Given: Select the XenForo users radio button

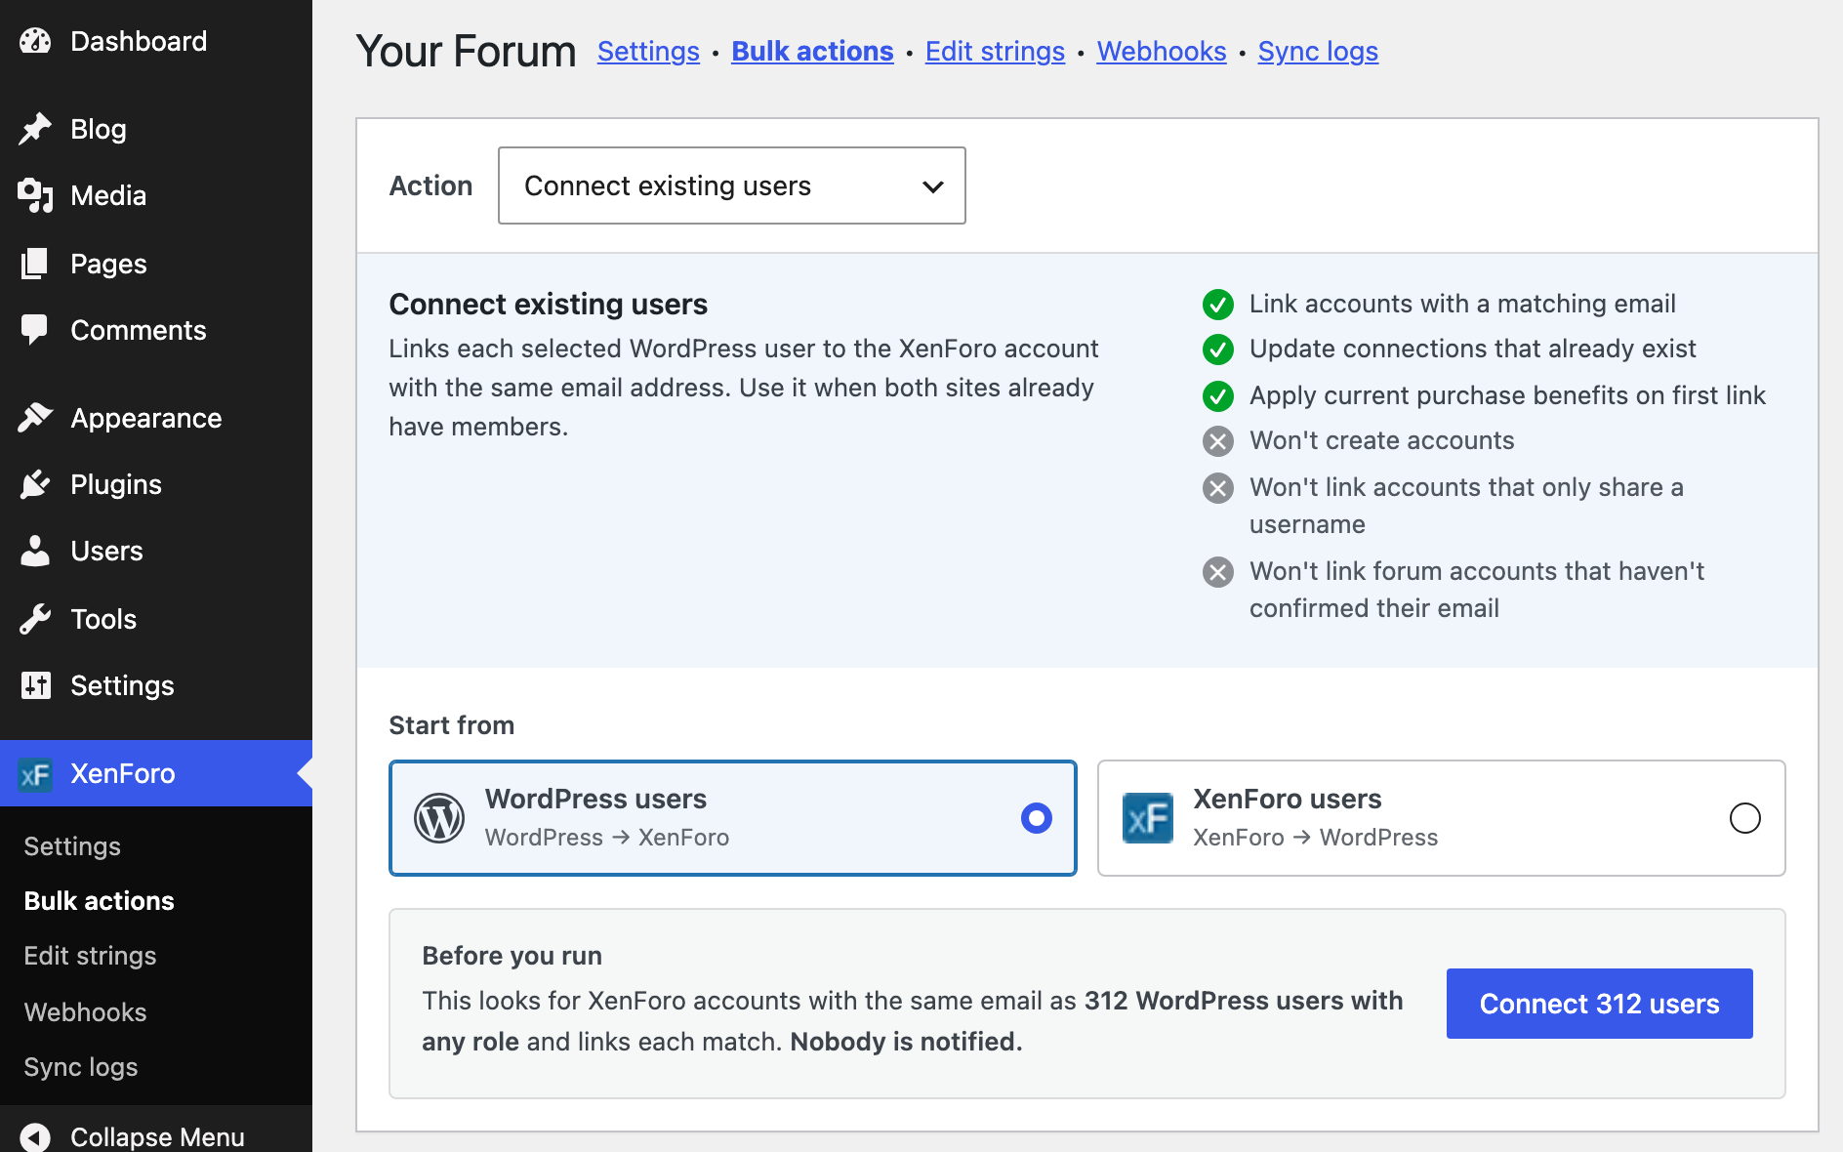Looking at the screenshot, I should pyautogui.click(x=1744, y=818).
